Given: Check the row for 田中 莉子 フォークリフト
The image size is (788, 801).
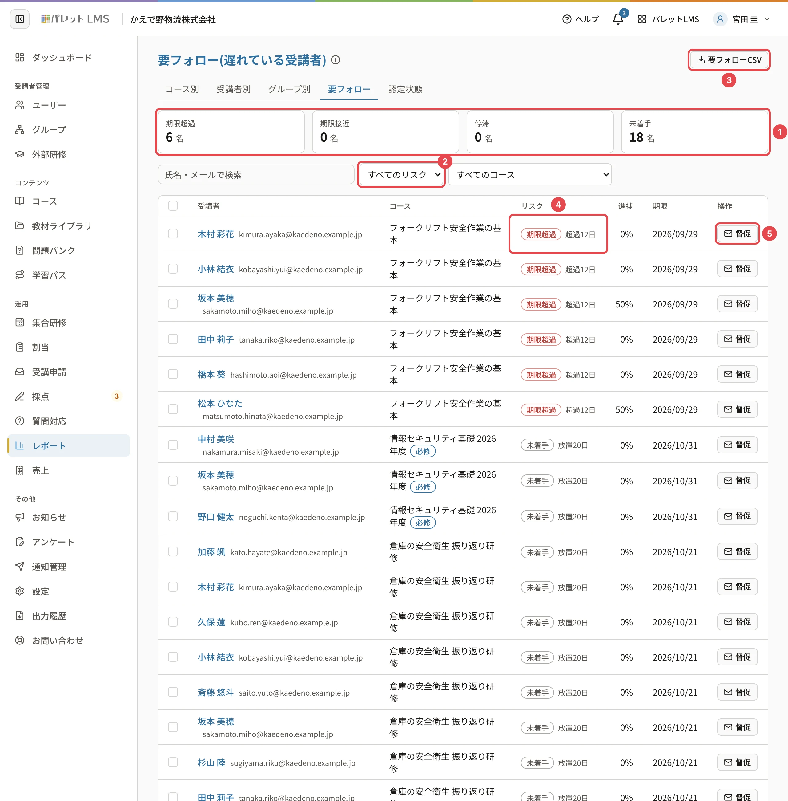Looking at the screenshot, I should [x=173, y=339].
